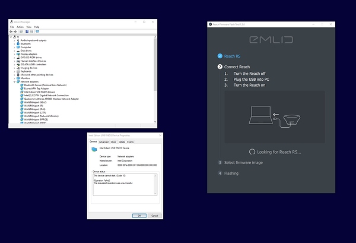Open the Action menu in Device Manager

(x=20, y=27)
